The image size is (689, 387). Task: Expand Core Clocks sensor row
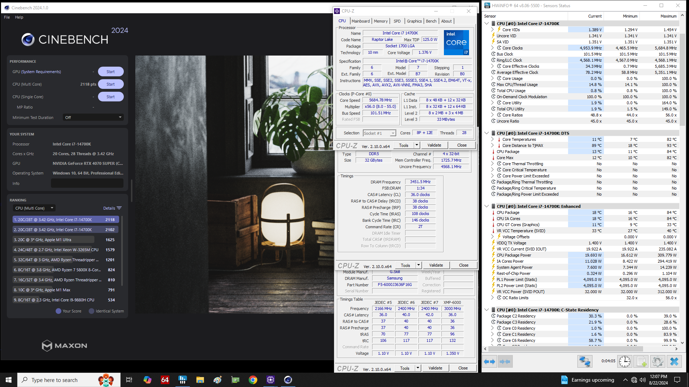point(493,48)
